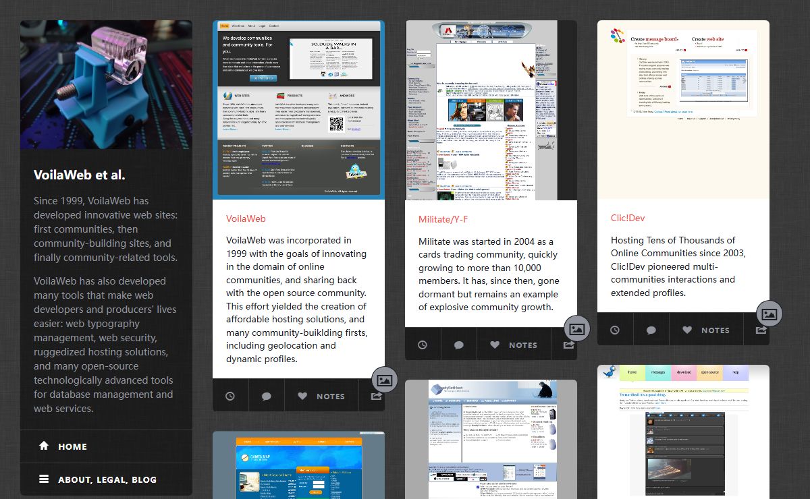
Task: Open the HOME menu item
Action: click(106, 446)
